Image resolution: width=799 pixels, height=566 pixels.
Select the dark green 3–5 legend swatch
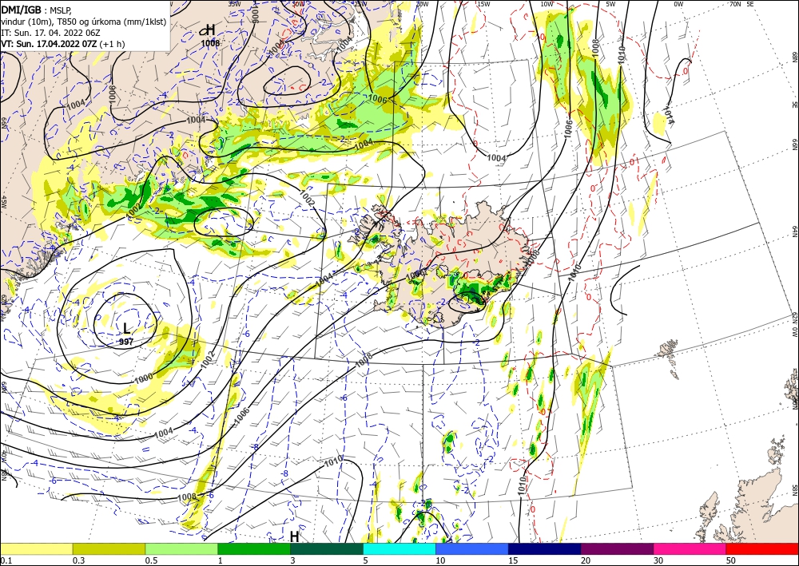tap(327, 548)
